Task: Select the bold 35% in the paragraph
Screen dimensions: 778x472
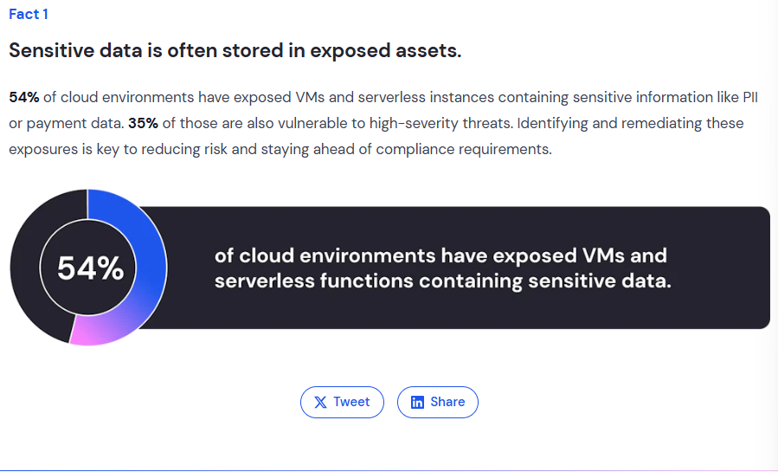Action: (x=143, y=123)
